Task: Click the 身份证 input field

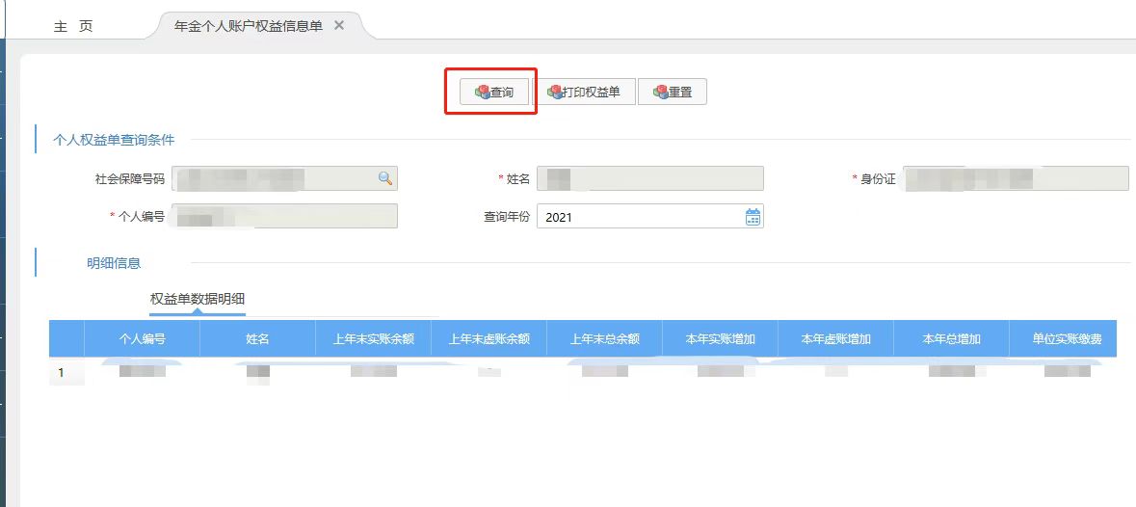Action: click(1016, 178)
